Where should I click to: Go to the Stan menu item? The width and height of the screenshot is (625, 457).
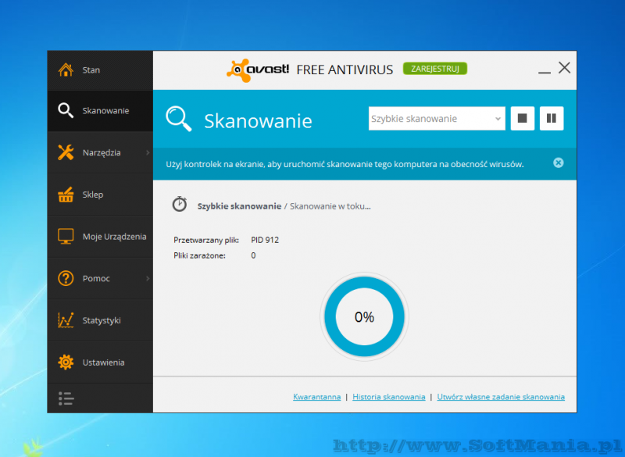[100, 70]
